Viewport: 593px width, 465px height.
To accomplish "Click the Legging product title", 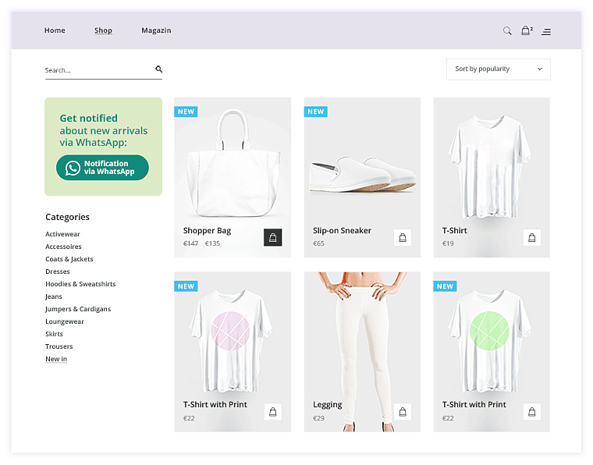I will 328,405.
